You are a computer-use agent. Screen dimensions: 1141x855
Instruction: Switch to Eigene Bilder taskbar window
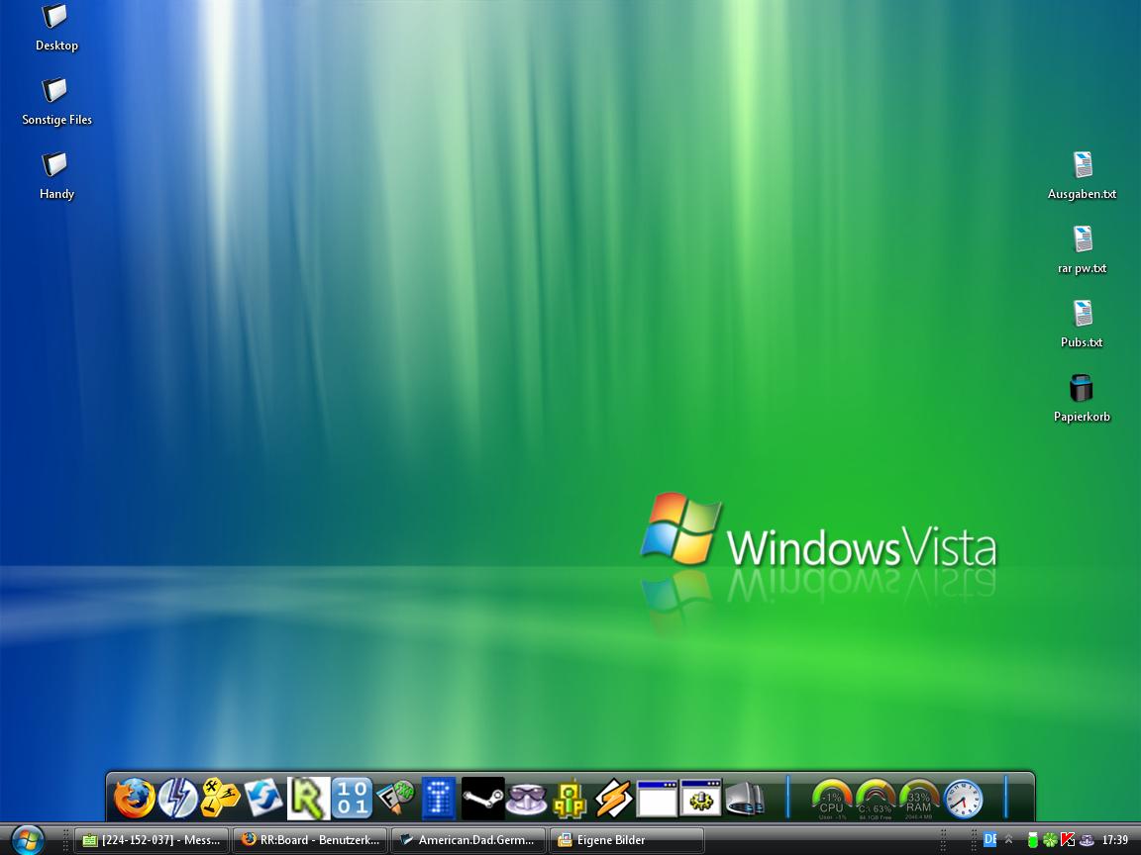tap(627, 840)
